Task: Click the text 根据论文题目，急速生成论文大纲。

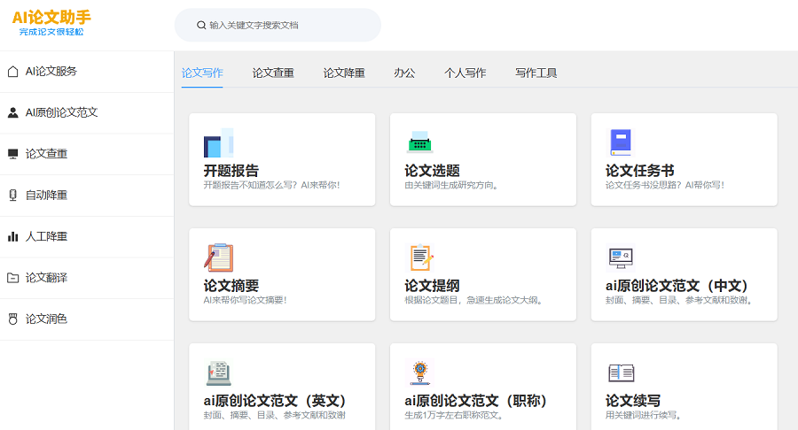Action: (x=474, y=300)
